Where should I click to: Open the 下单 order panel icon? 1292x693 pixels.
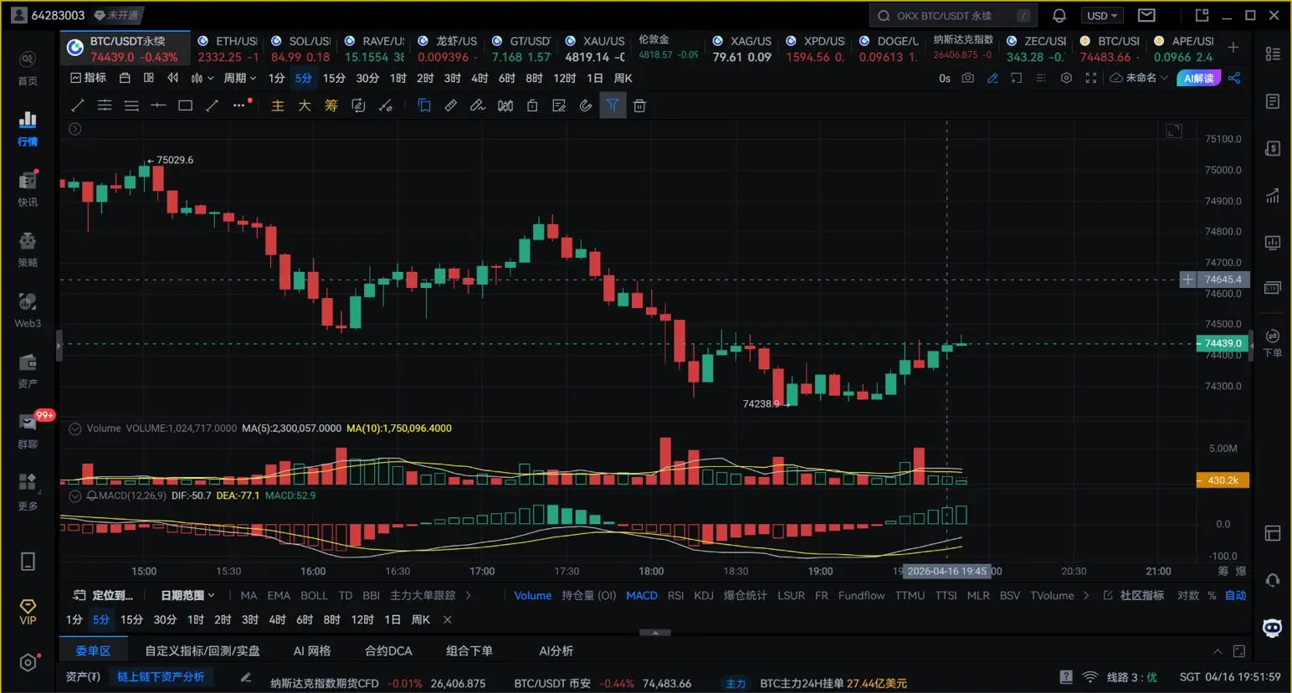tap(1272, 342)
